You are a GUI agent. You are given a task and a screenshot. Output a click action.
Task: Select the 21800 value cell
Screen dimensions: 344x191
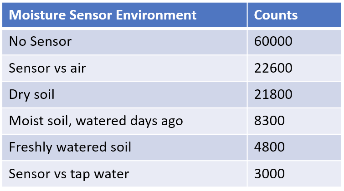coord(273,94)
